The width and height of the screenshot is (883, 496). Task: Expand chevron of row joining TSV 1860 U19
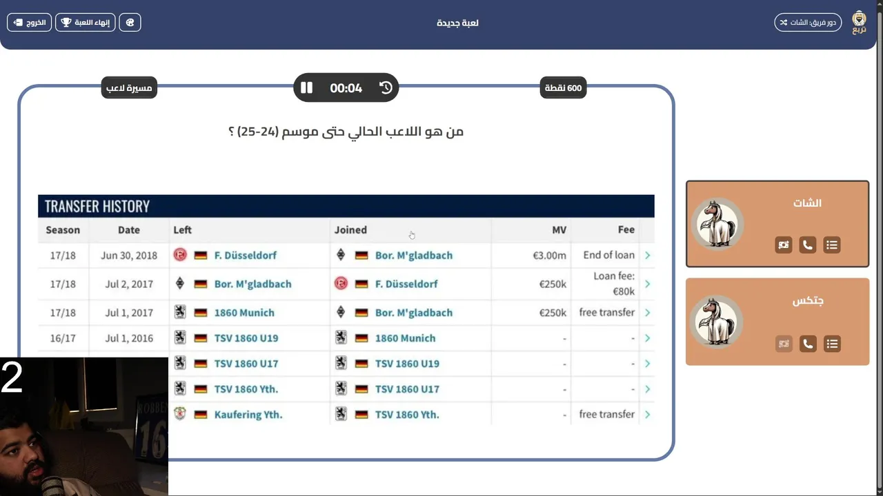[x=647, y=364]
